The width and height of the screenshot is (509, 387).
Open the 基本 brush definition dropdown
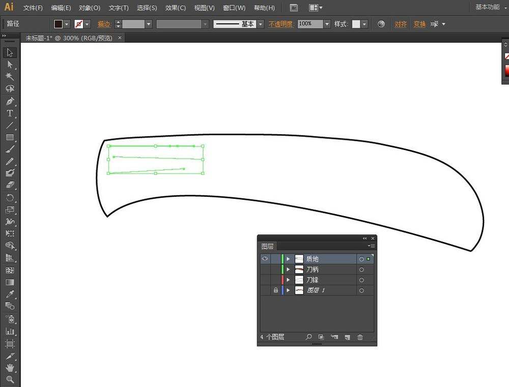(x=260, y=24)
